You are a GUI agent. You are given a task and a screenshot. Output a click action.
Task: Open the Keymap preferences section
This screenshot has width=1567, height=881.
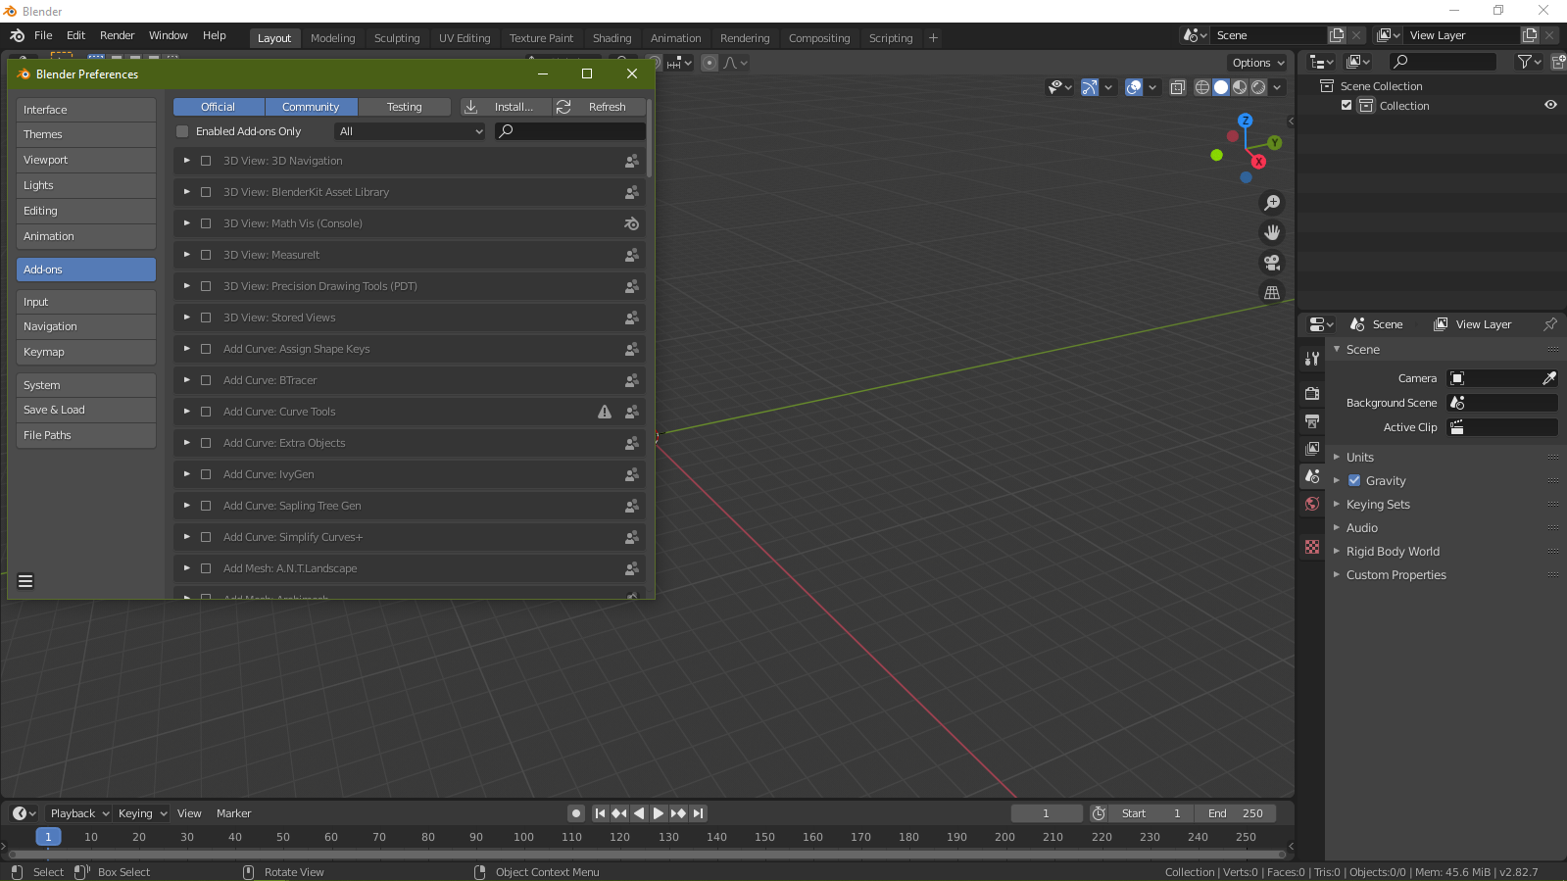point(86,352)
